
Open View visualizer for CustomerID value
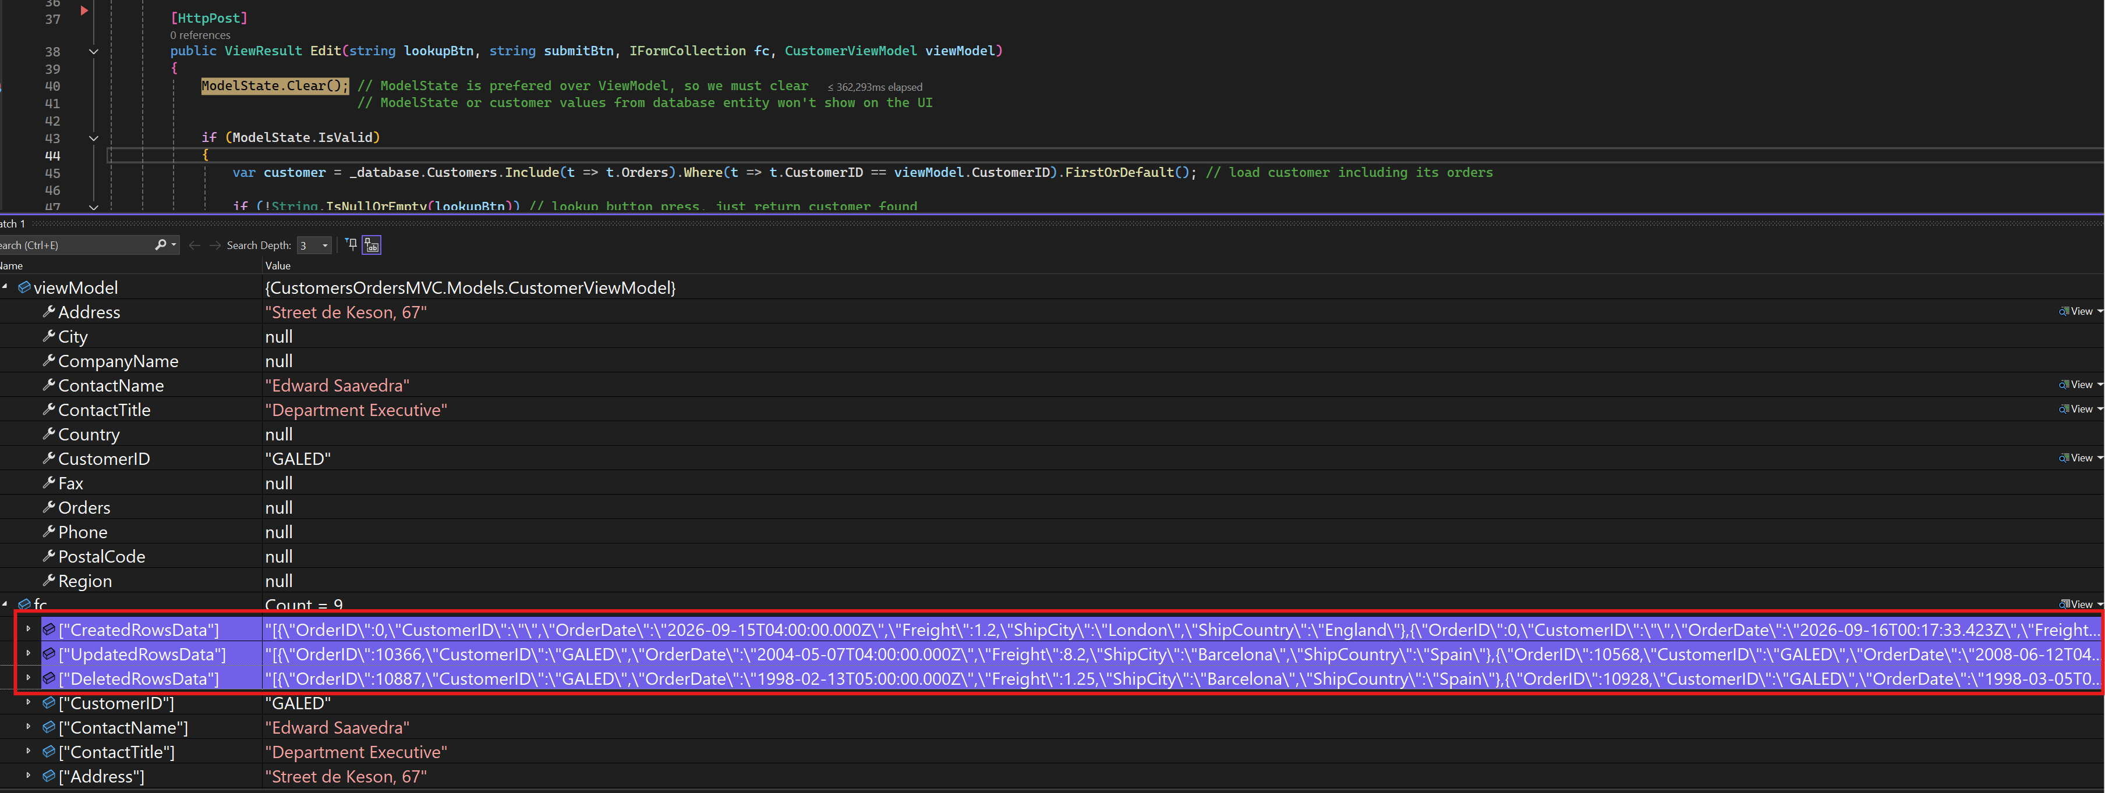2081,458
